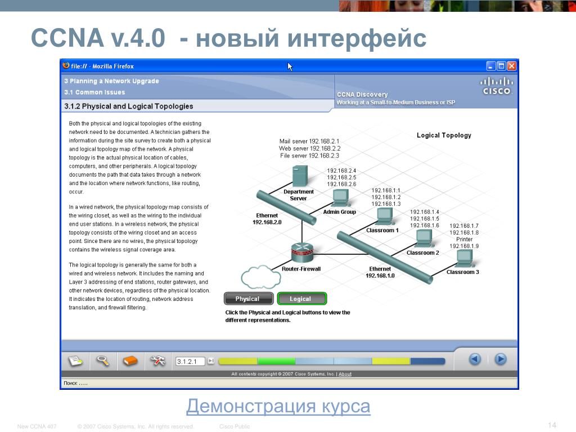Select the Classroom 1 computer icon

[x=385, y=216]
